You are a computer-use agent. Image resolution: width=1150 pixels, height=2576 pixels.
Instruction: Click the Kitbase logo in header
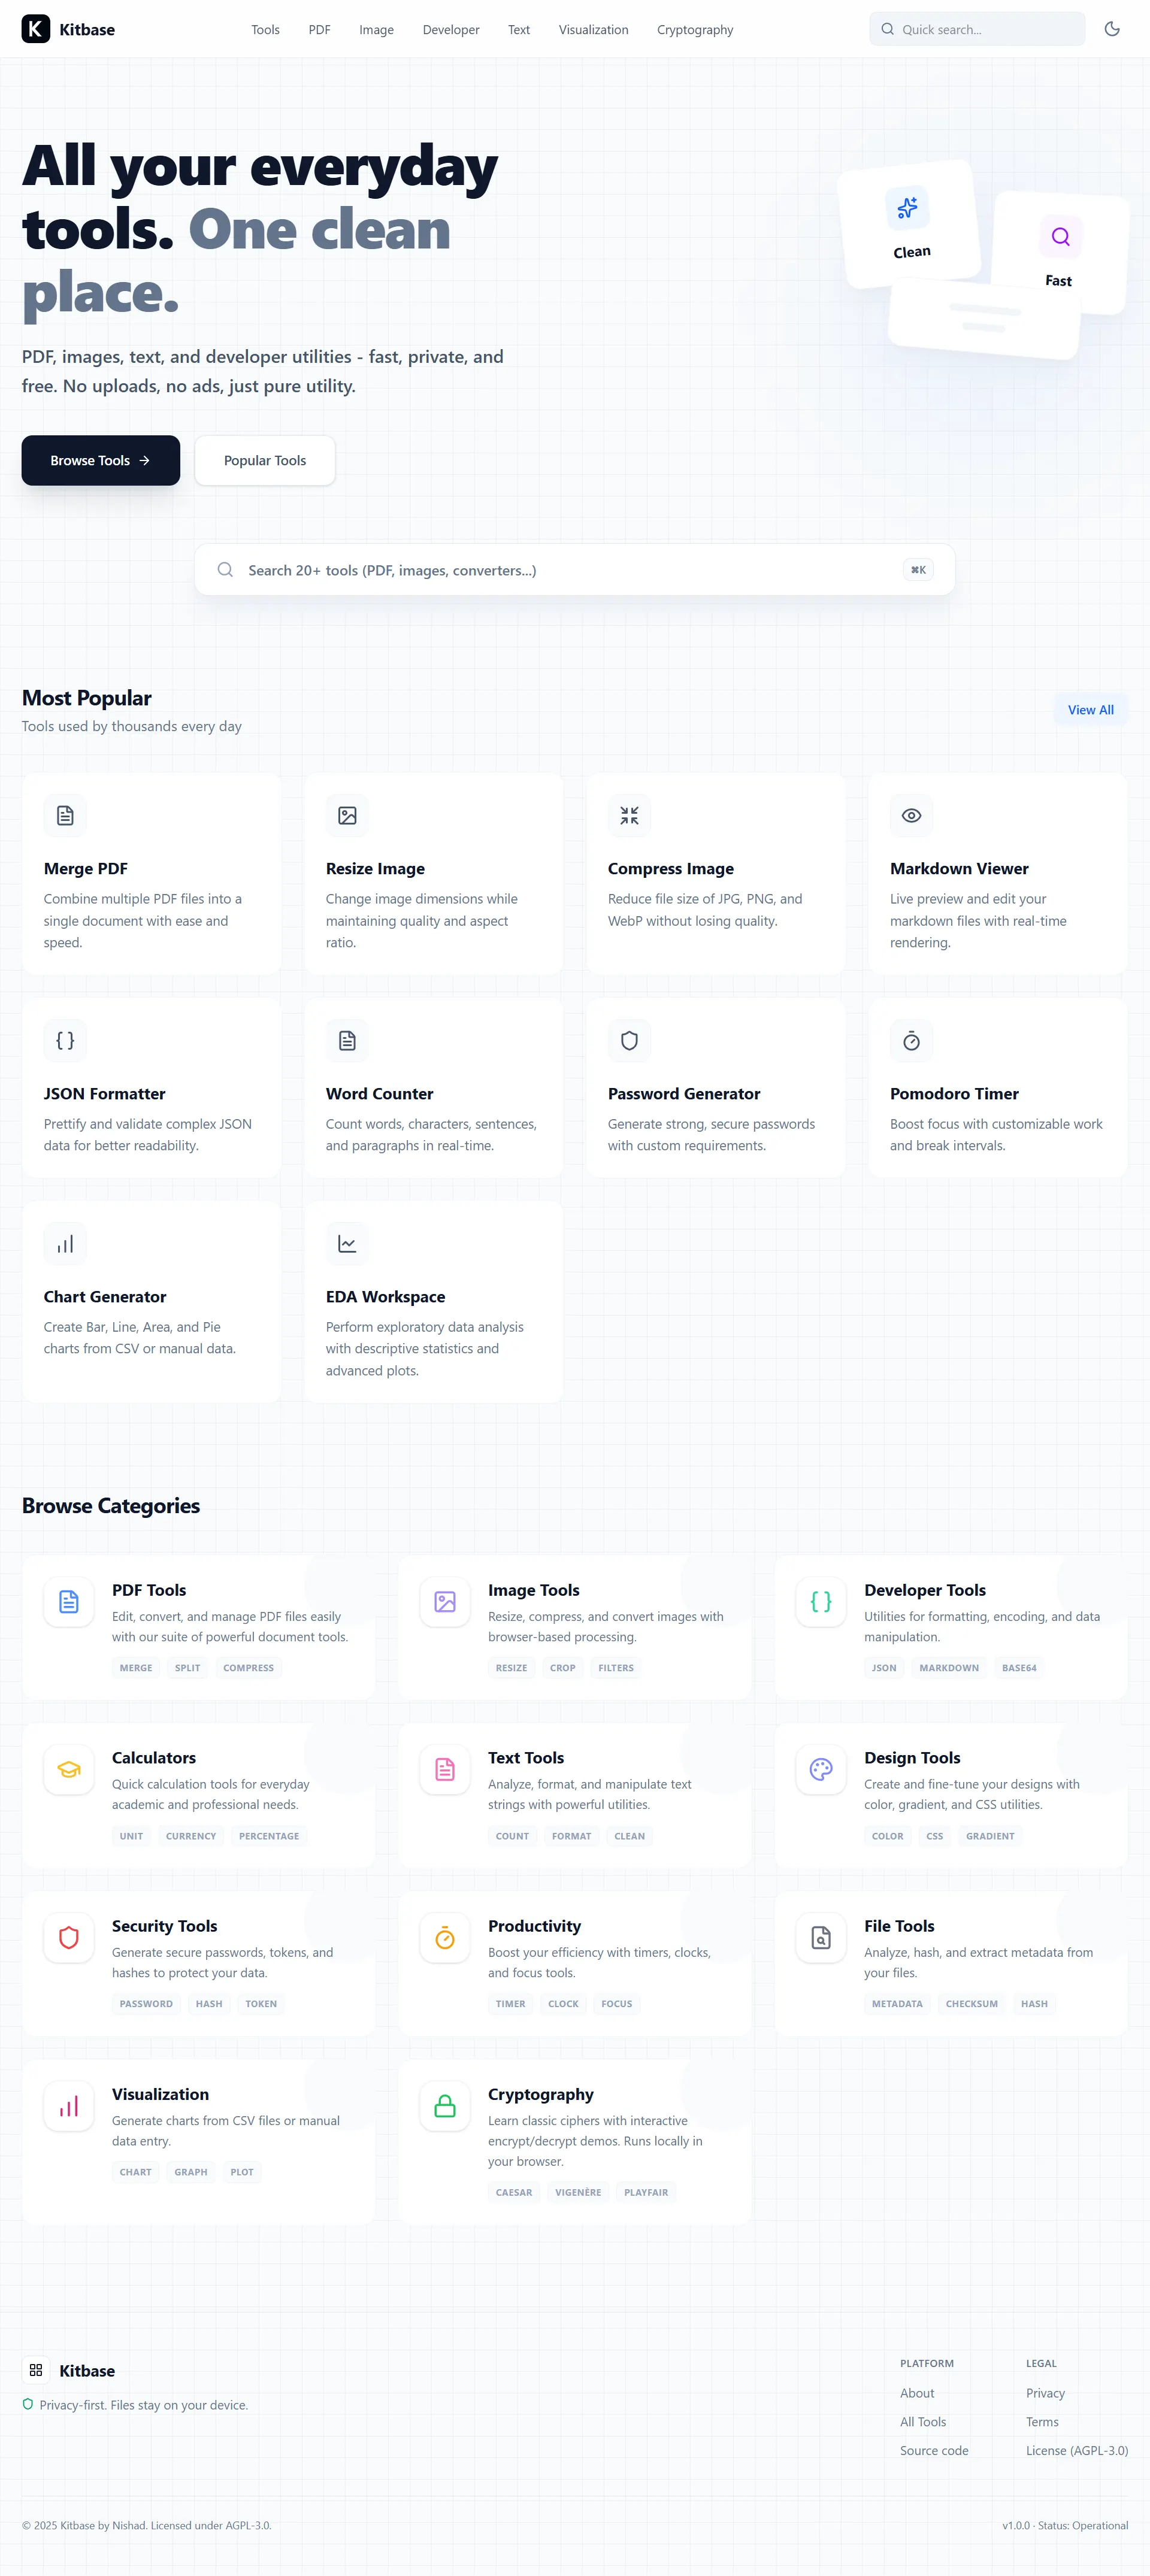tap(68, 29)
